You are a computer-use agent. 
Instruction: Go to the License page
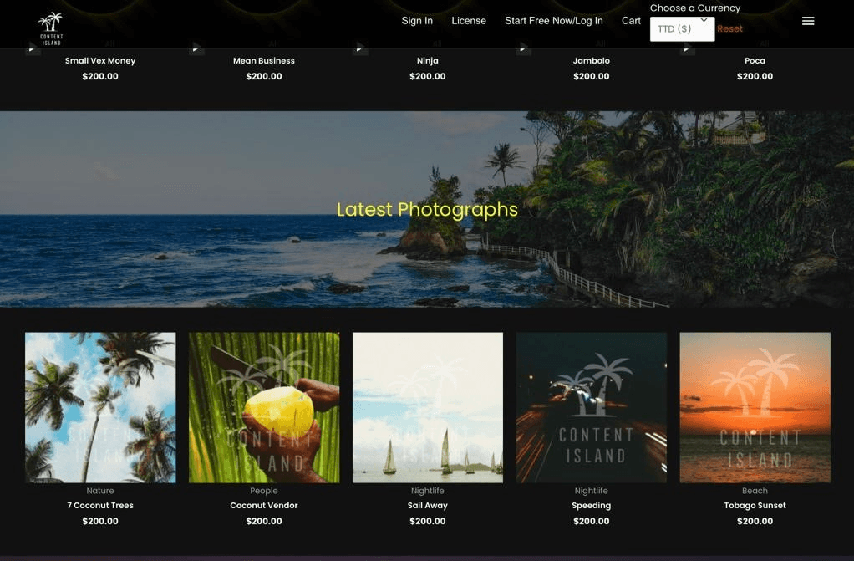pos(469,21)
